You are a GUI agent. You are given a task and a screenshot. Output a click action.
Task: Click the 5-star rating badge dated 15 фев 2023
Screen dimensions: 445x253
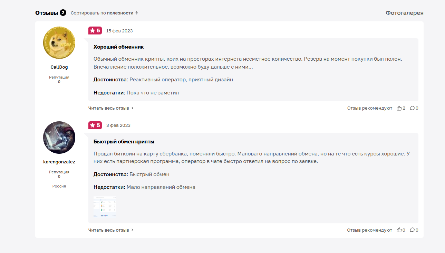[95, 31]
